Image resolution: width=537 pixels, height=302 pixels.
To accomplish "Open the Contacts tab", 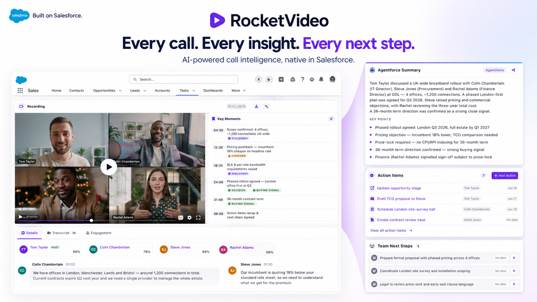I will click(x=76, y=91).
